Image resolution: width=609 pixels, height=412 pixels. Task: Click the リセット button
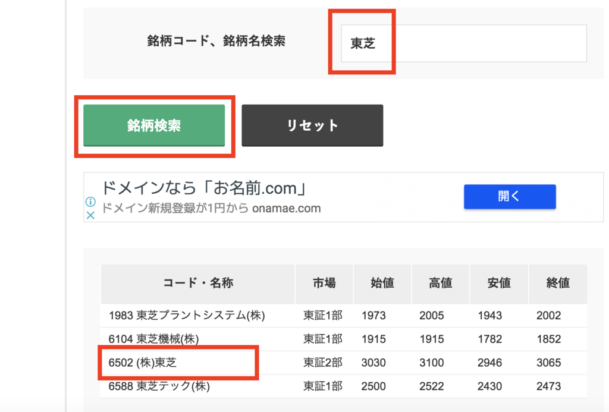(312, 125)
